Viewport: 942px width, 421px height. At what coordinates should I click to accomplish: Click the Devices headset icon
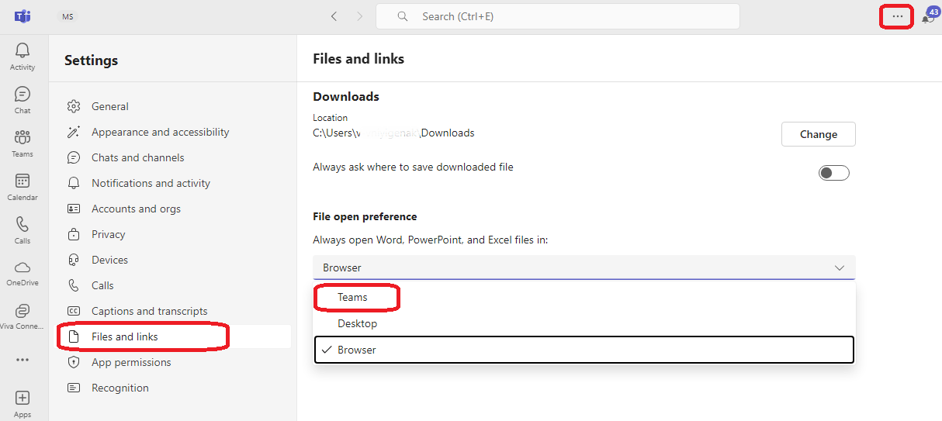point(74,260)
